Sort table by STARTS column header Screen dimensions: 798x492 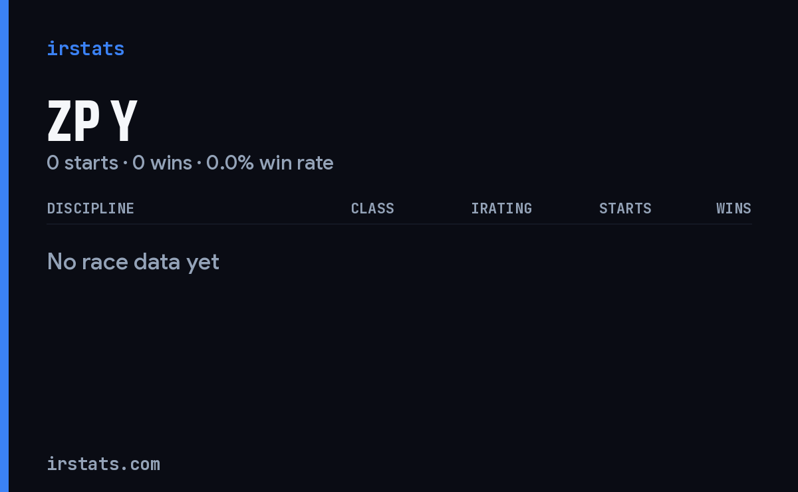point(625,208)
